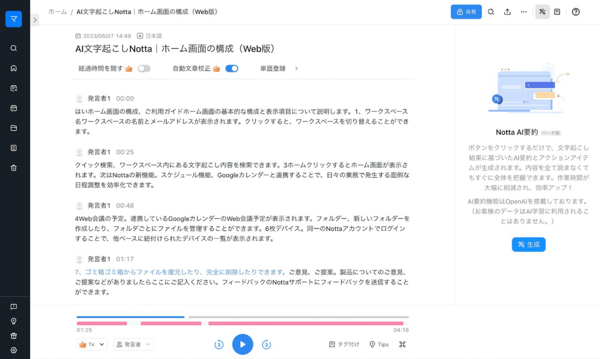Click the ベータ版 badge
Screen dimensions: 600x359
pos(551,133)
